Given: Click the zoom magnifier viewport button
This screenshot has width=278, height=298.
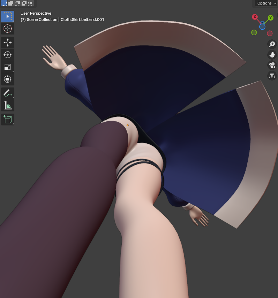Looking at the screenshot, I should (x=272, y=44).
